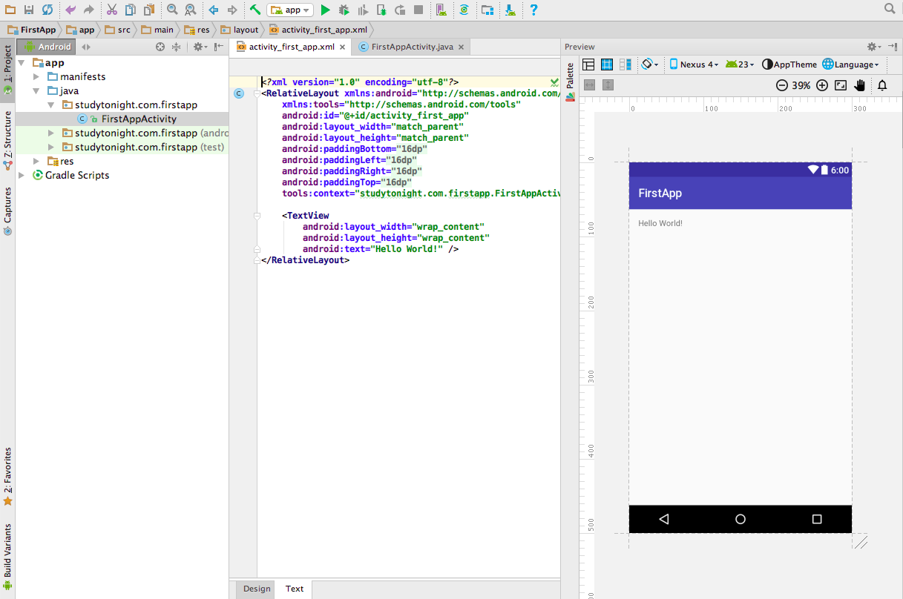Open the Language dropdown
Image resolution: width=903 pixels, height=599 pixels.
[x=850, y=64]
